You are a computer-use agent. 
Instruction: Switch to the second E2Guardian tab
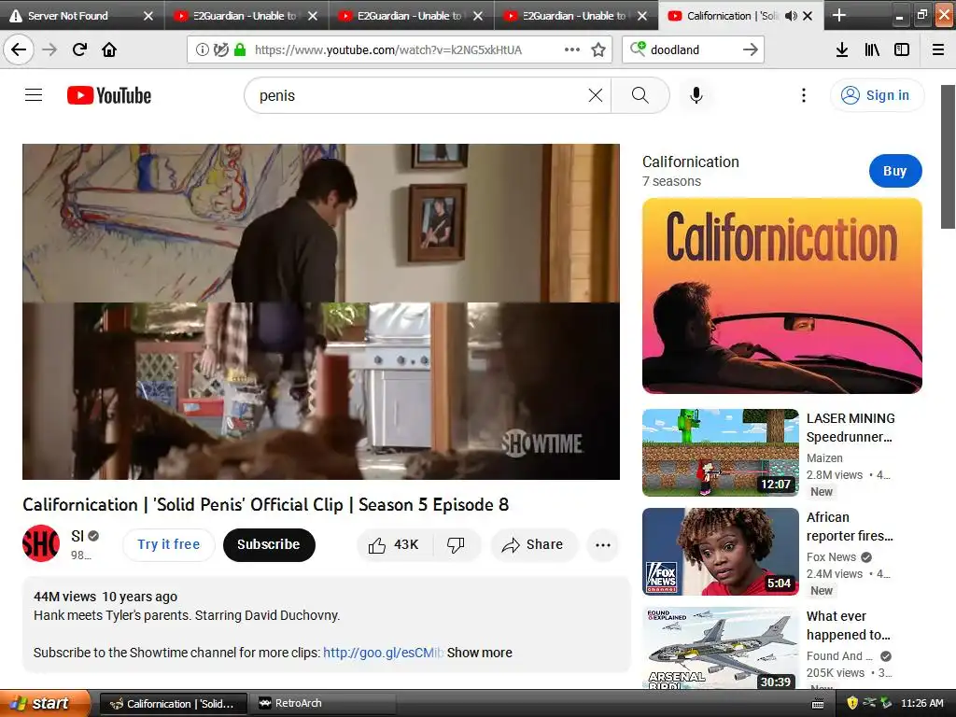(410, 16)
